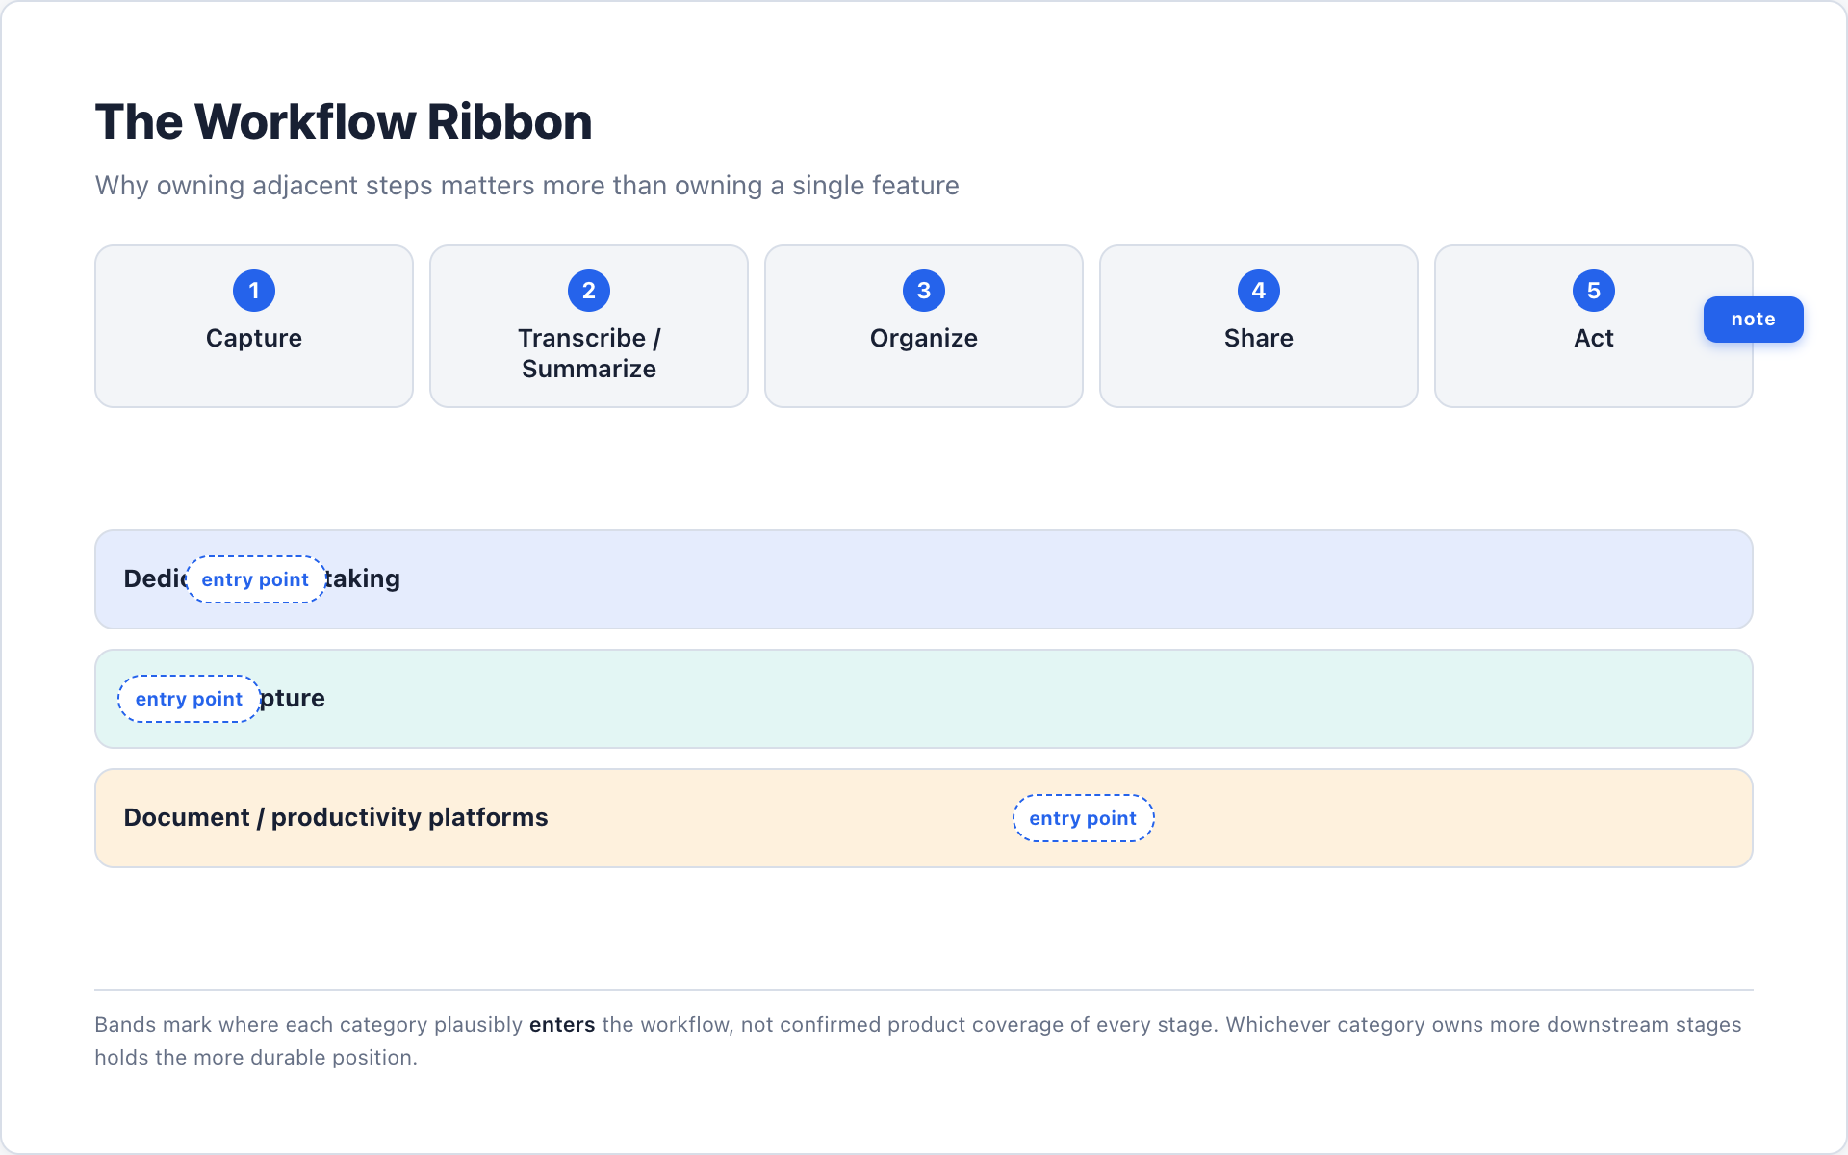This screenshot has width=1848, height=1155.
Task: Click entry point tag in teal band
Action: click(189, 699)
